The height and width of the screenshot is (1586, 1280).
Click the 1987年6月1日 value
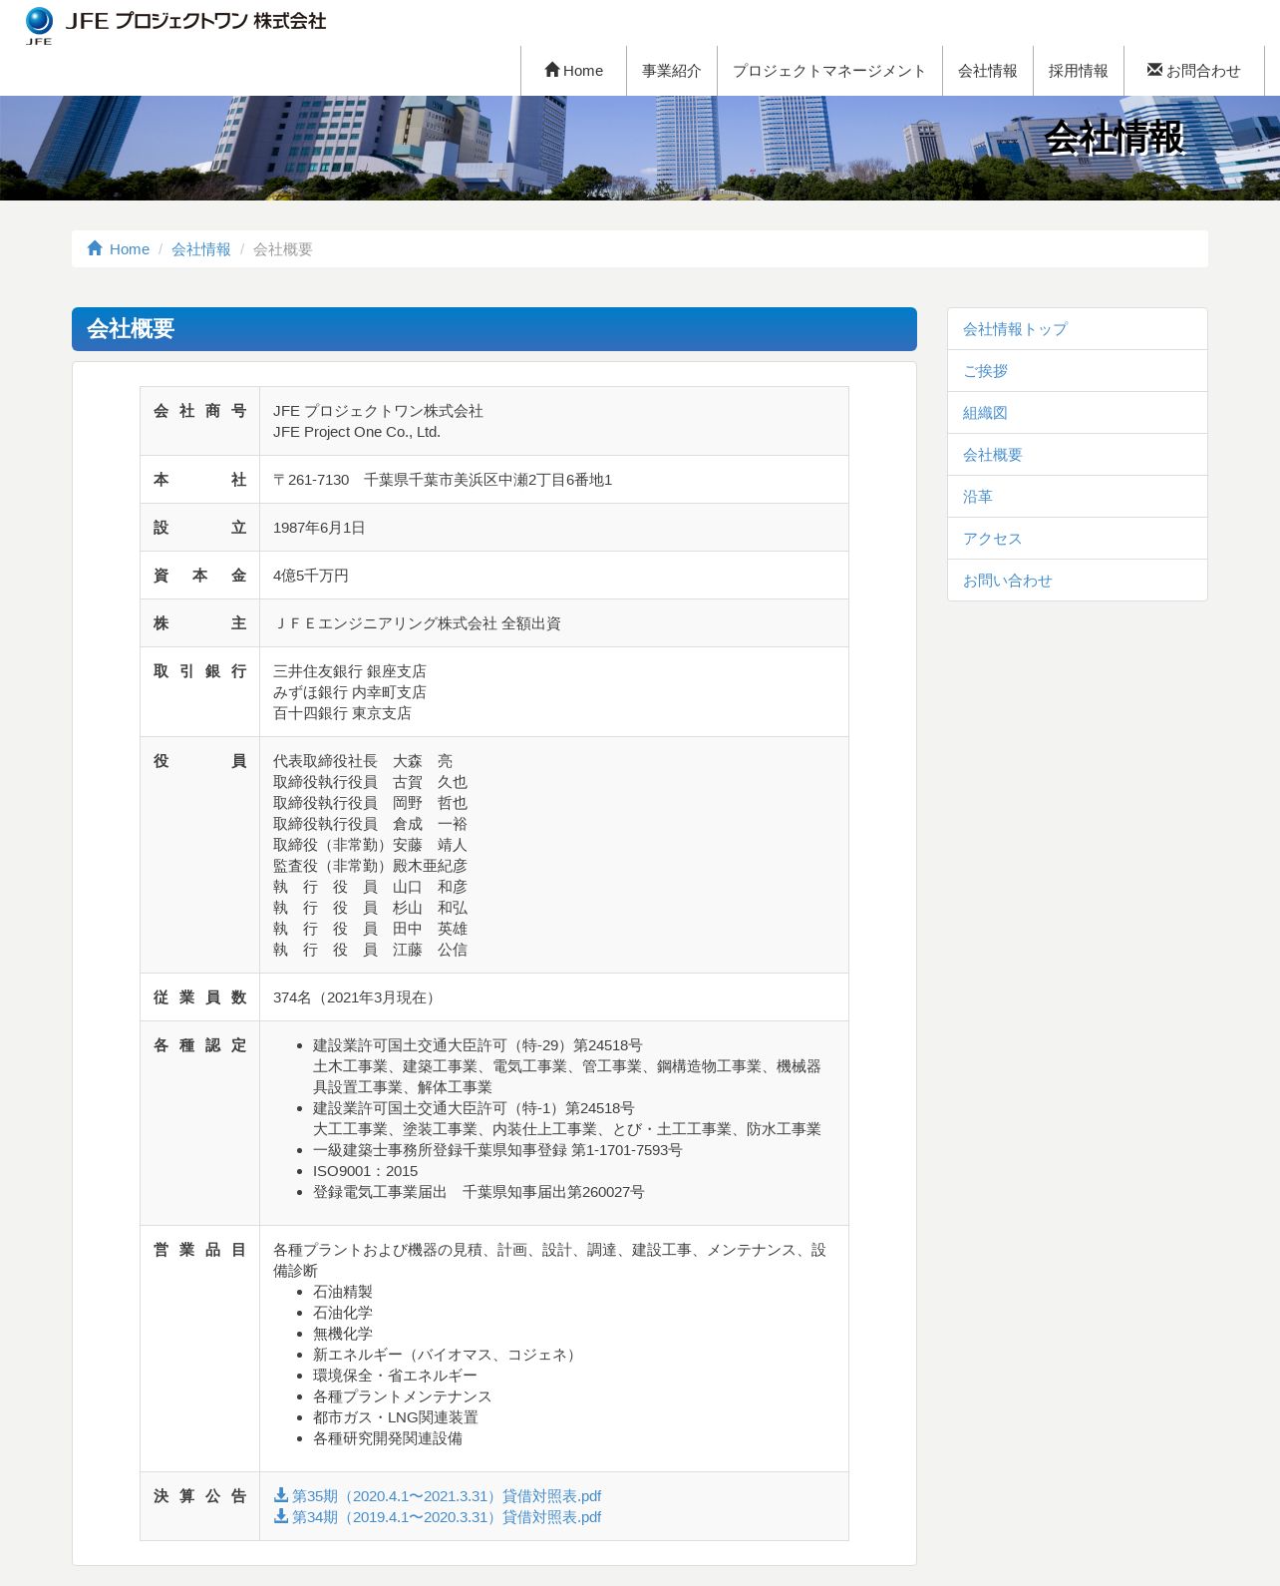319,528
